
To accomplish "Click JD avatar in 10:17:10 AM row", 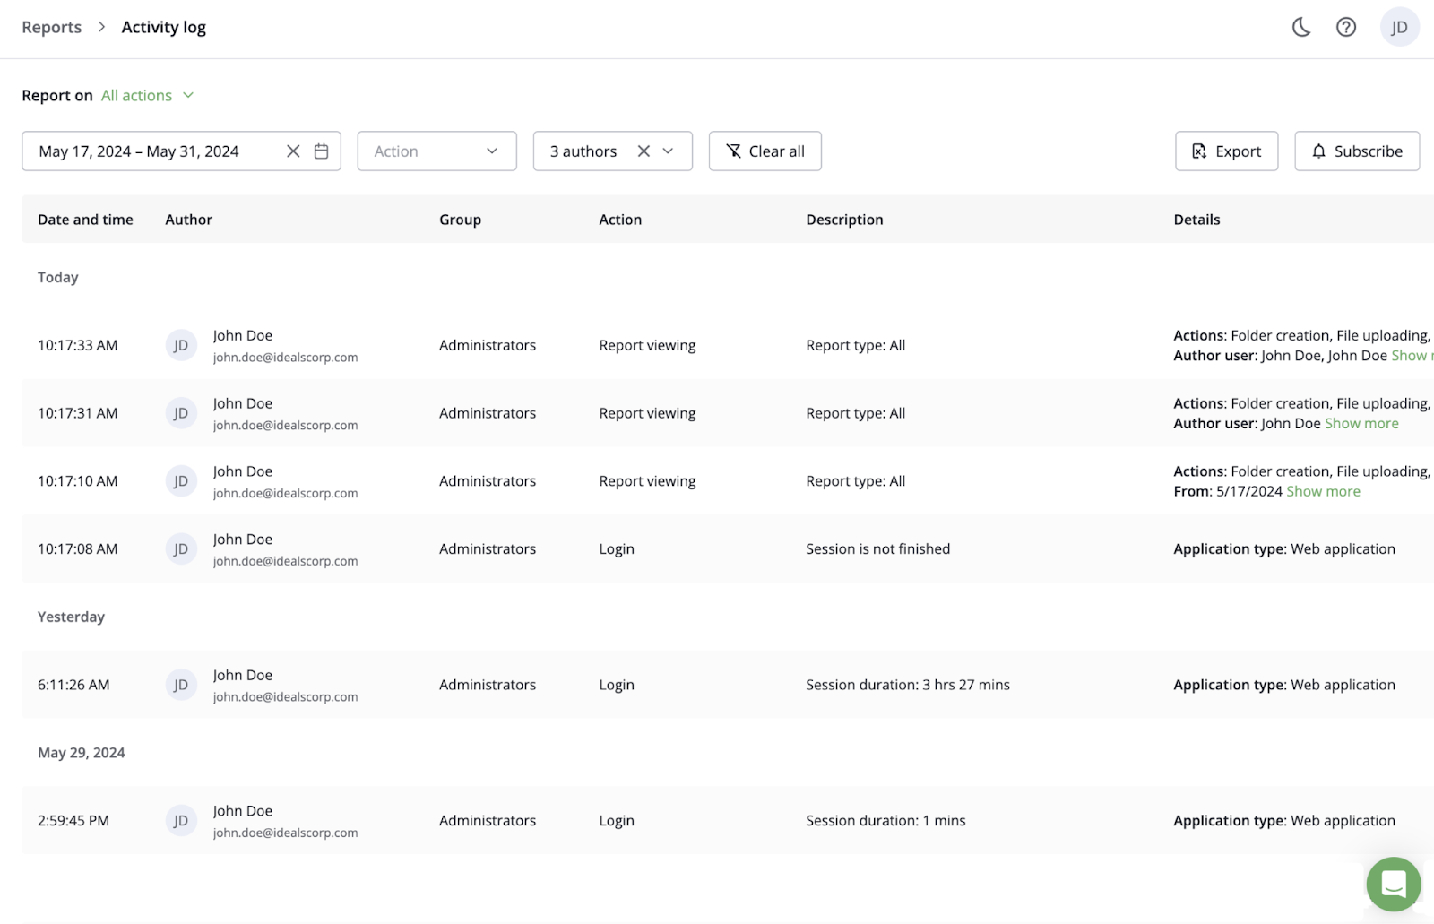I will tap(181, 481).
